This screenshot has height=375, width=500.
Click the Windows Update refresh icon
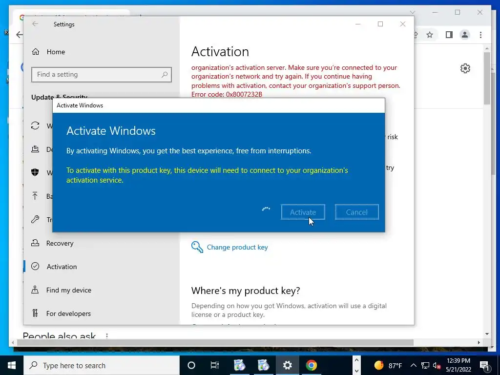click(x=35, y=125)
